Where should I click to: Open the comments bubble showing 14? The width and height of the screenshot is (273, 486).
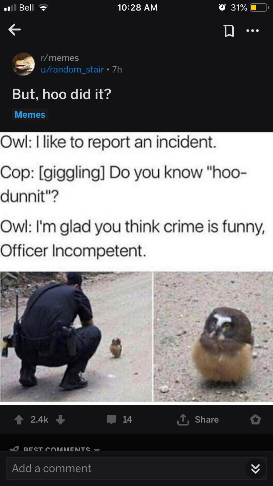click(x=119, y=420)
